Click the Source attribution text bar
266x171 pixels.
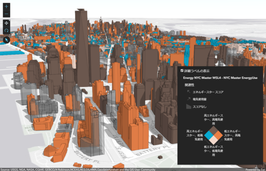click(78, 170)
